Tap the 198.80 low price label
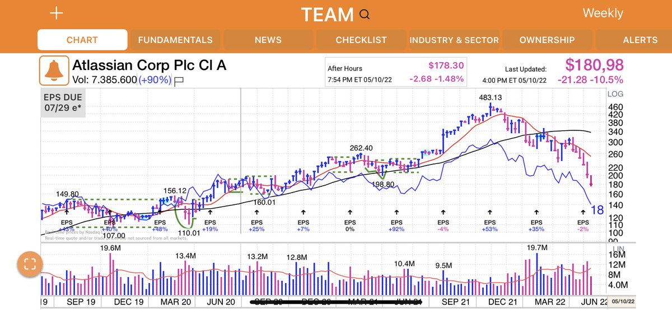 coord(382,184)
